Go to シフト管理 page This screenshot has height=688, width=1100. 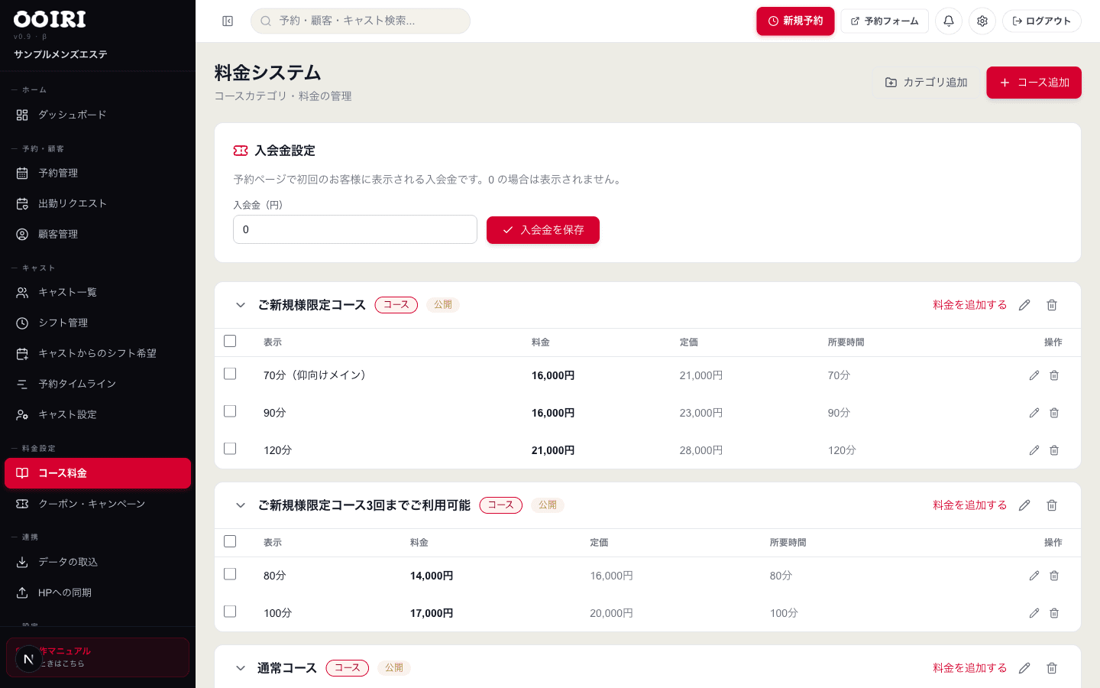pos(98,323)
